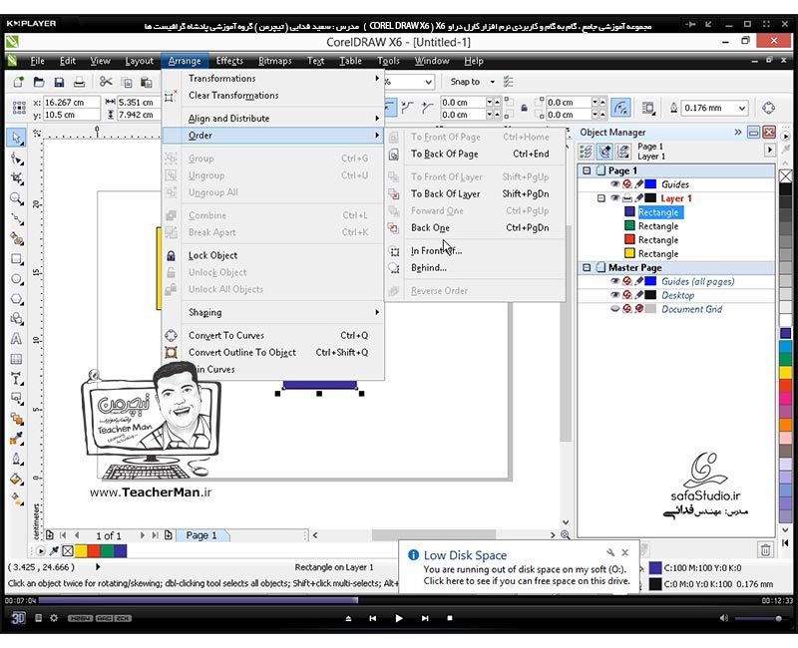This screenshot has height=648, width=798.
Task: Select the green Rectangle in Object Manager
Action: [658, 226]
